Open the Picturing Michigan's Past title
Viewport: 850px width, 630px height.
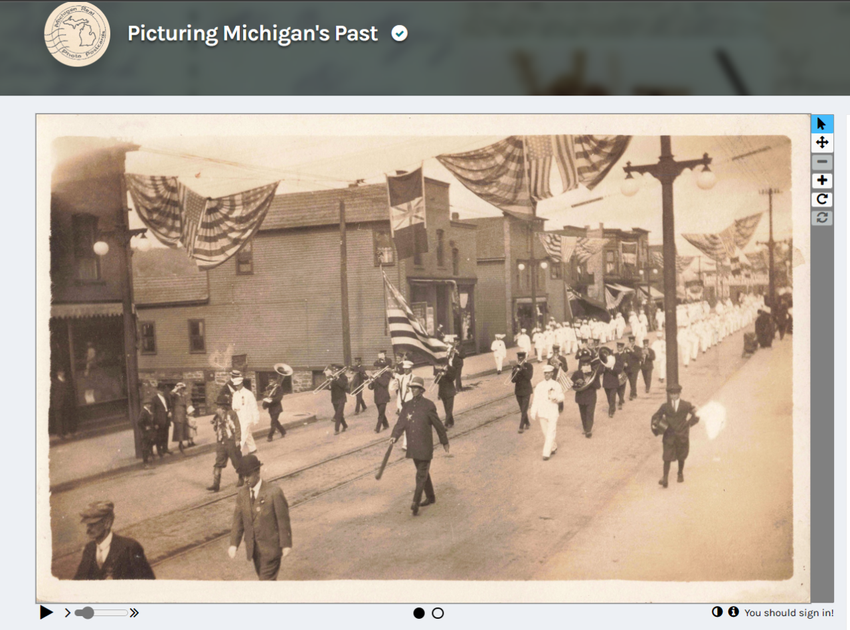click(x=252, y=33)
